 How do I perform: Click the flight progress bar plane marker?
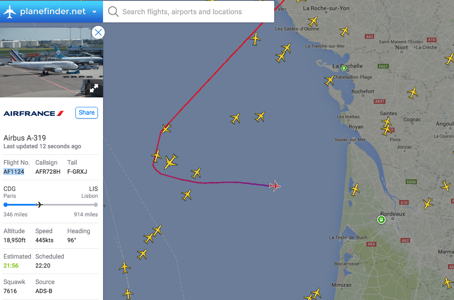(x=40, y=205)
